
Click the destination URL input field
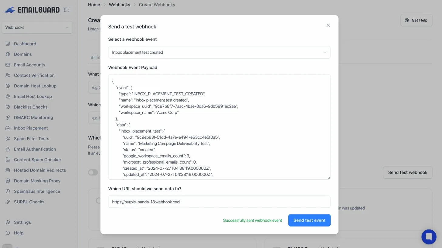219,202
